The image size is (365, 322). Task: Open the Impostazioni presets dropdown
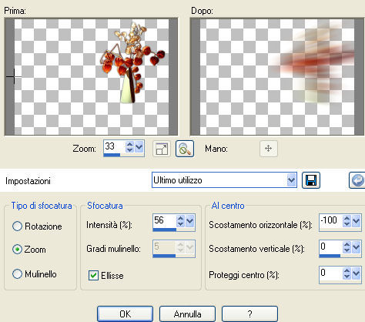coord(291,180)
